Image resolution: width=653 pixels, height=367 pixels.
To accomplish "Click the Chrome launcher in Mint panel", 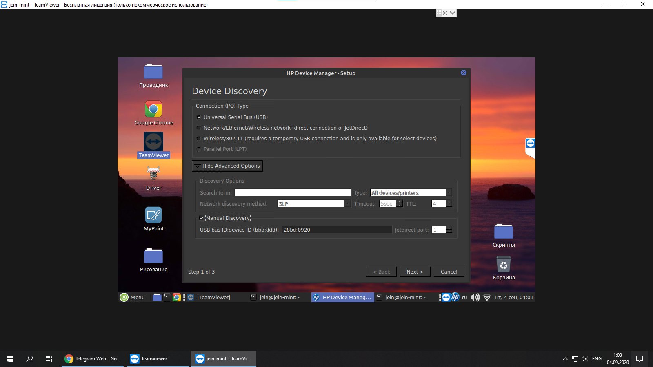I will click(176, 297).
